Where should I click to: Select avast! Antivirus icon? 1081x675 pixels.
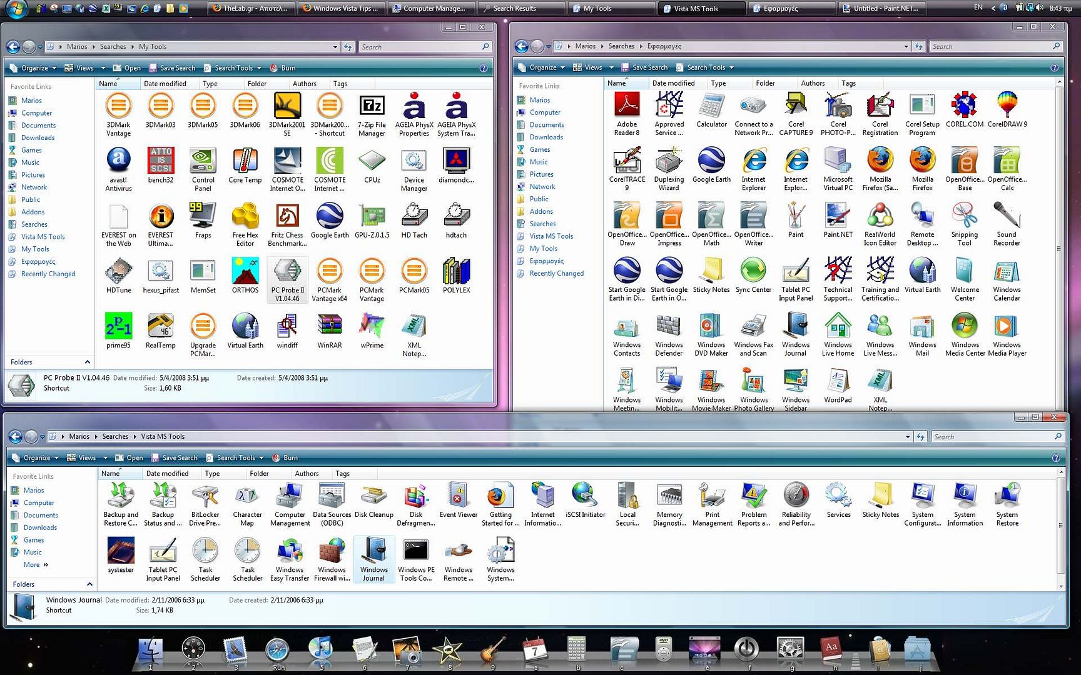pos(118,169)
